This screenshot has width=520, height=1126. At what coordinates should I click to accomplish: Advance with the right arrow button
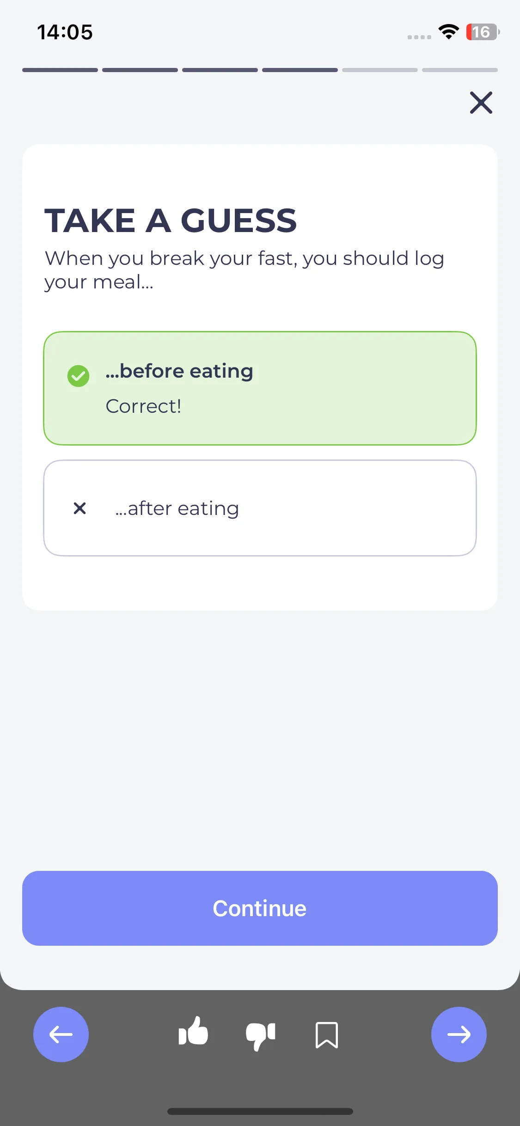pyautogui.click(x=459, y=1034)
